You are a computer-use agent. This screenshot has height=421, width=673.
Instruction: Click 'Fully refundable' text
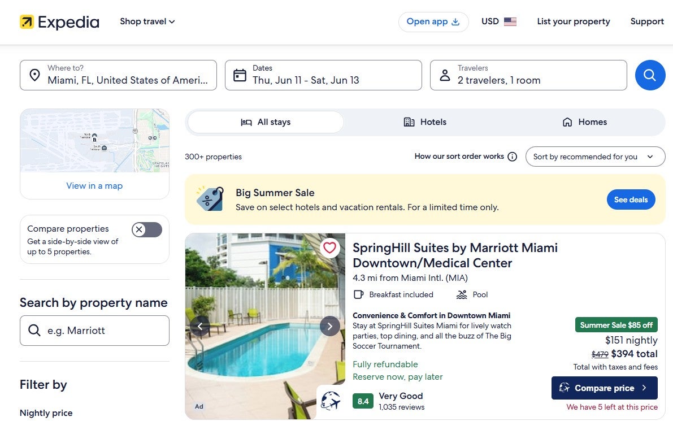(385, 364)
